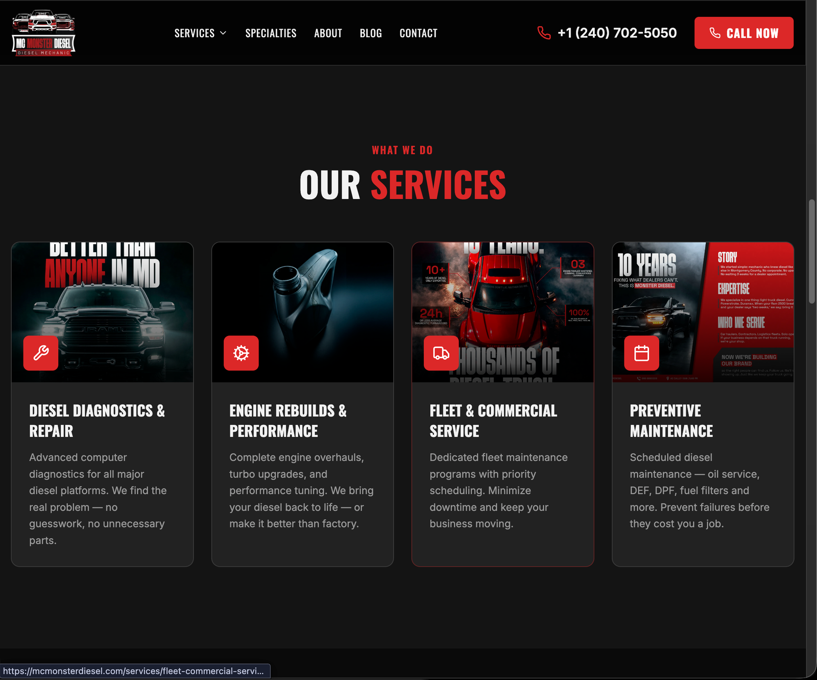Click the red phone icon beside the number
817x680 pixels.
pos(544,33)
